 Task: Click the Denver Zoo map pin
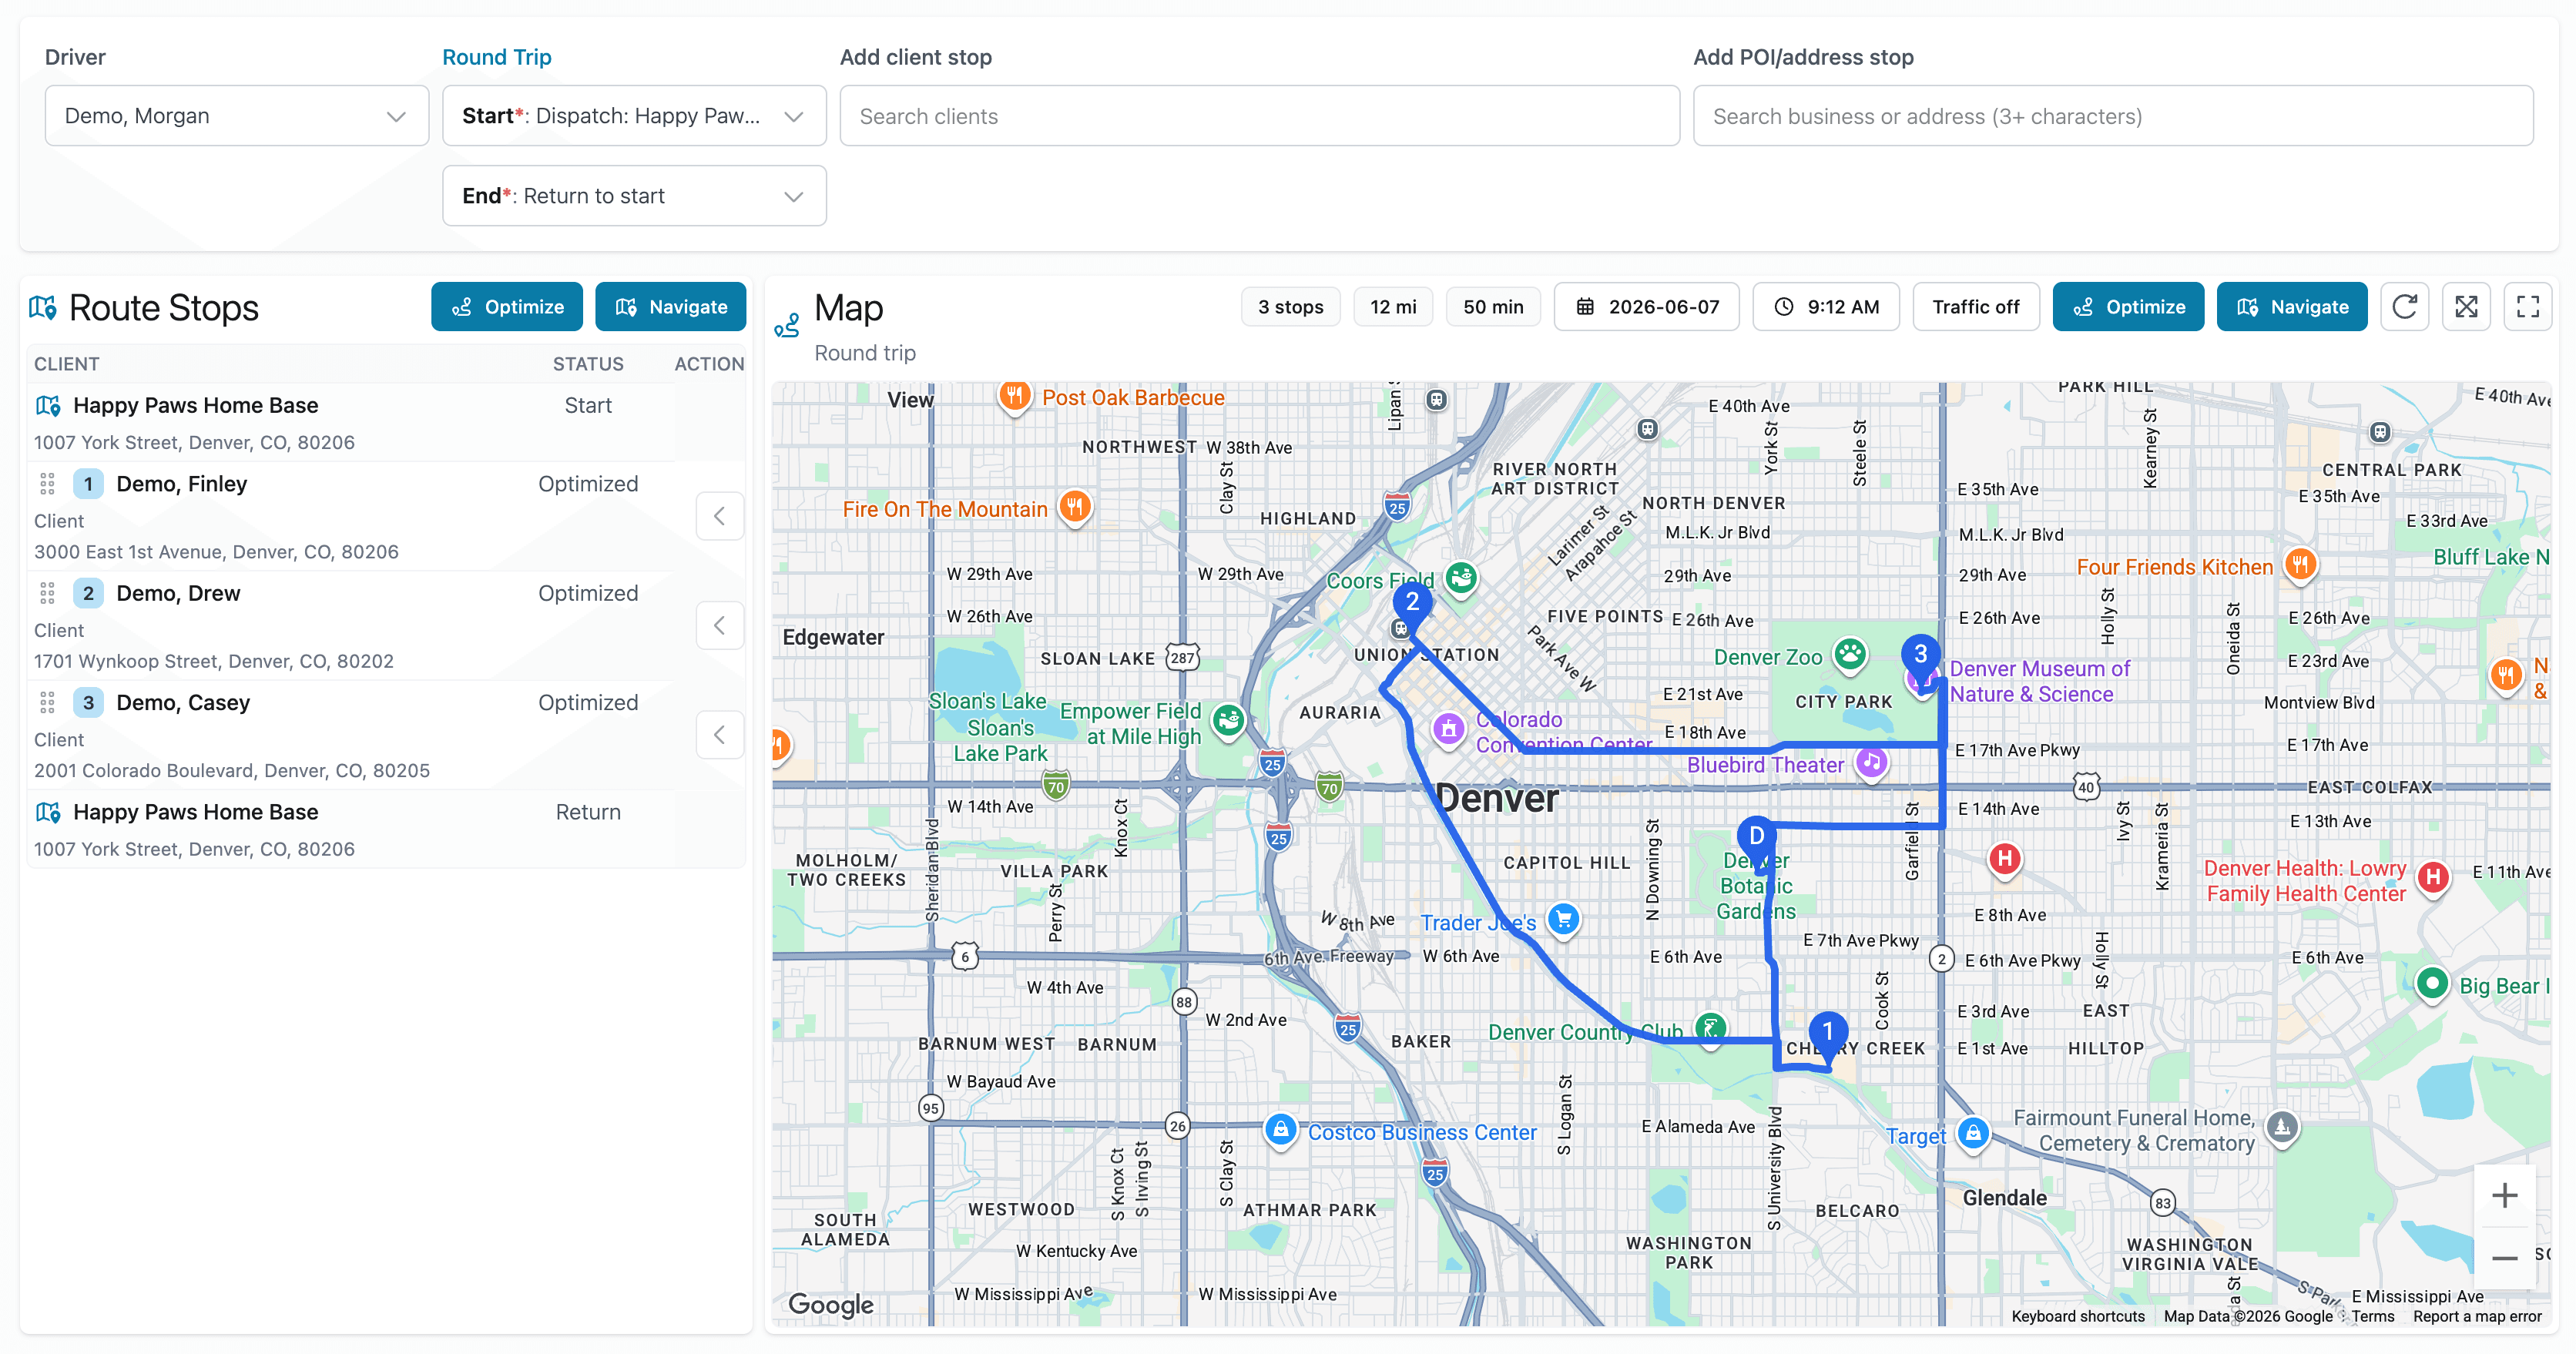point(1850,655)
